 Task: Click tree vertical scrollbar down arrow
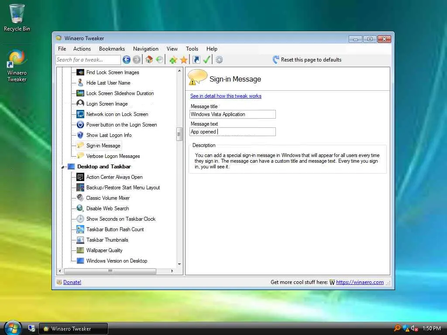coord(179,264)
